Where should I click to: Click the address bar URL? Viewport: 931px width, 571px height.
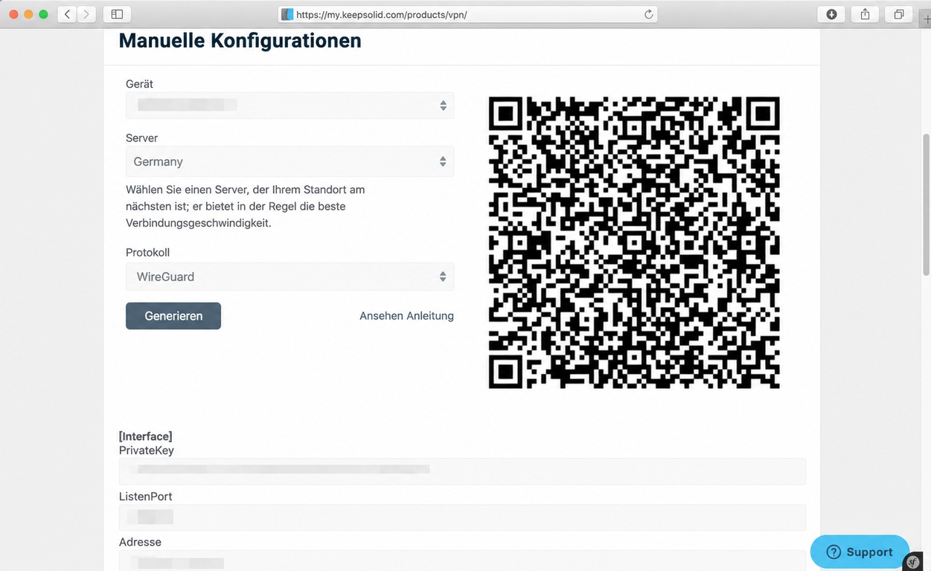point(381,14)
